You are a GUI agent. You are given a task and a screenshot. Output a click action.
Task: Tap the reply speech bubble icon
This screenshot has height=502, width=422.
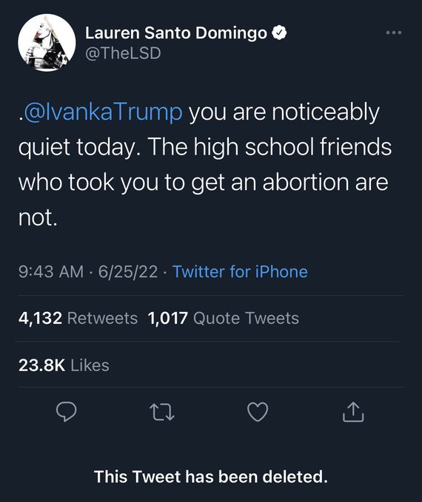(x=67, y=411)
